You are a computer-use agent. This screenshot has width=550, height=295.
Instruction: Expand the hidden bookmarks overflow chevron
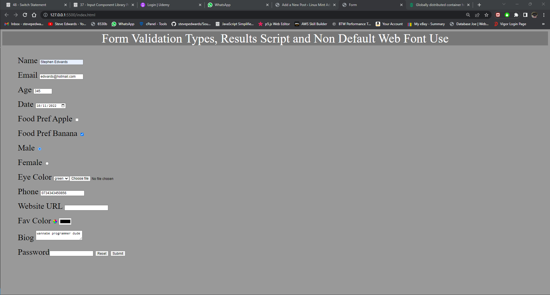543,24
